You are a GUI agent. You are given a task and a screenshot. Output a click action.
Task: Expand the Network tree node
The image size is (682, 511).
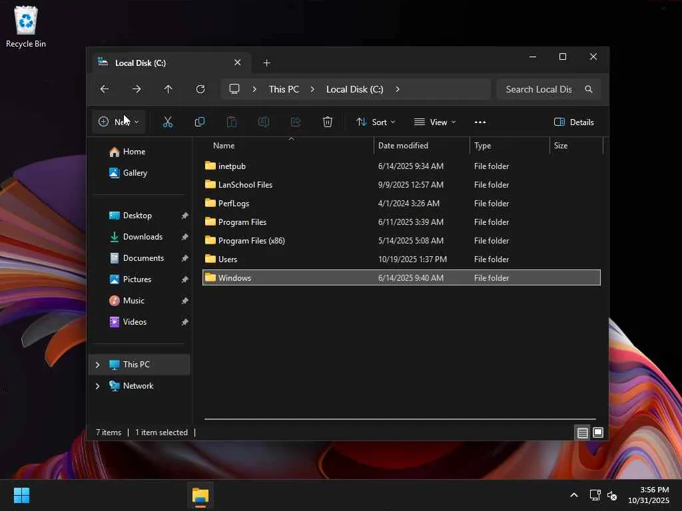(x=98, y=386)
